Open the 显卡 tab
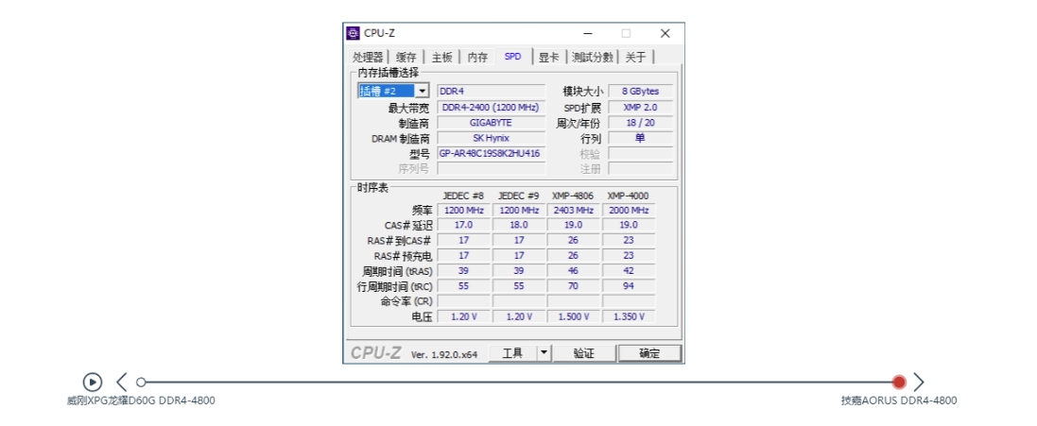 [x=549, y=58]
